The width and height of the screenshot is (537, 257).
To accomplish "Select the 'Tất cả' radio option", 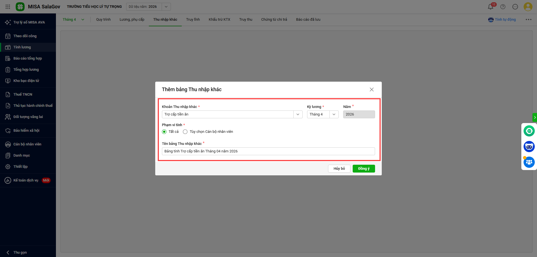I will [164, 132].
